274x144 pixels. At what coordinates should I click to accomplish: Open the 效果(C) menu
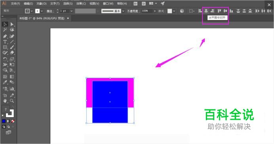(x=81, y=4)
